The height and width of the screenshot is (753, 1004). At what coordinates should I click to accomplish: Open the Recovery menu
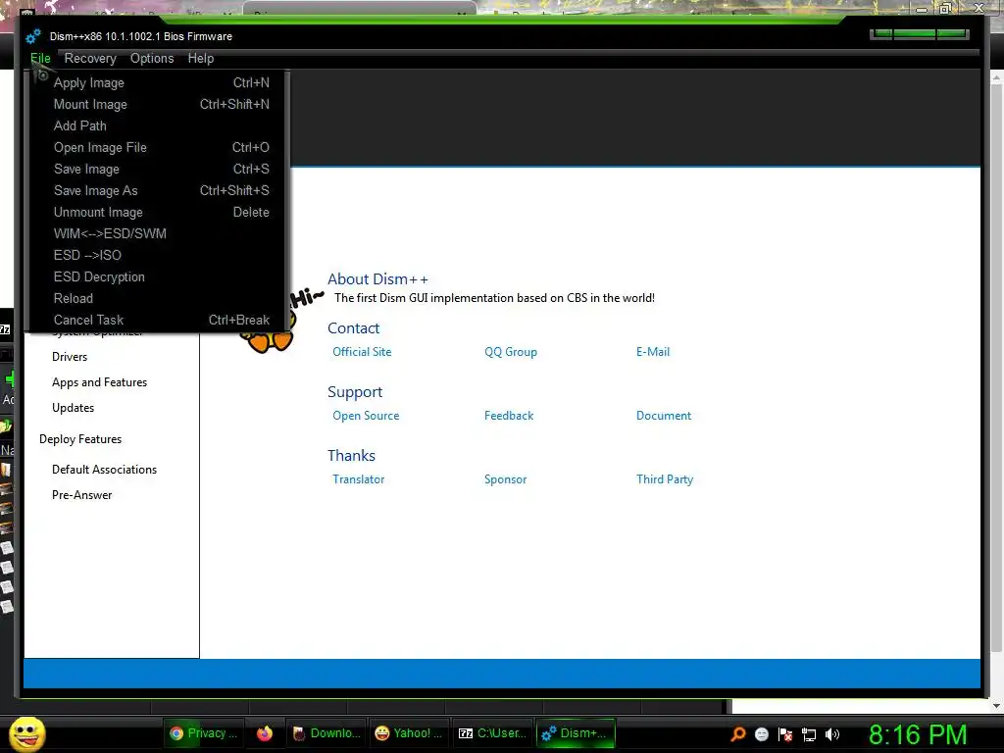click(x=90, y=58)
